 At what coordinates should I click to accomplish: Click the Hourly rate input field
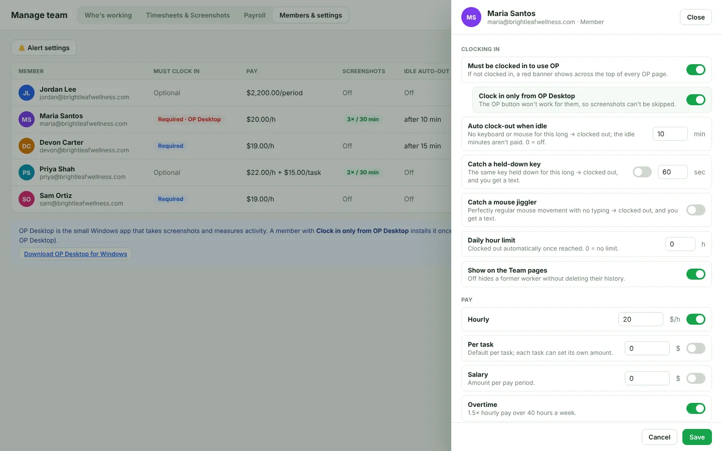[x=641, y=319]
